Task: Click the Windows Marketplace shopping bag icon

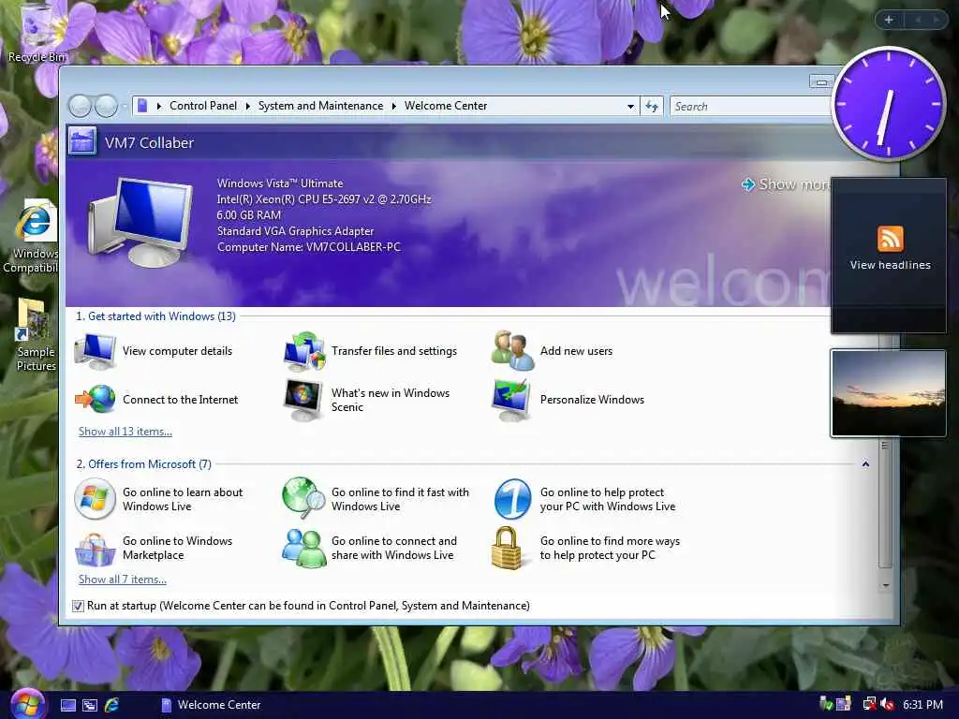Action: tap(95, 549)
